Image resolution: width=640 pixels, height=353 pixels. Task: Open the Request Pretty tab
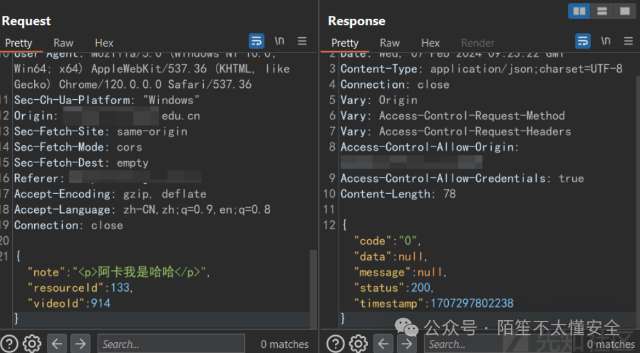tap(18, 43)
